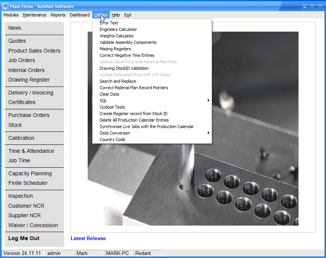Open the Reports menu
The height and width of the screenshot is (258, 326).
coord(58,15)
